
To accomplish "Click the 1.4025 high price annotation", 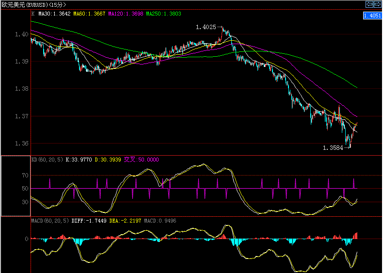I will pyautogui.click(x=206, y=27).
